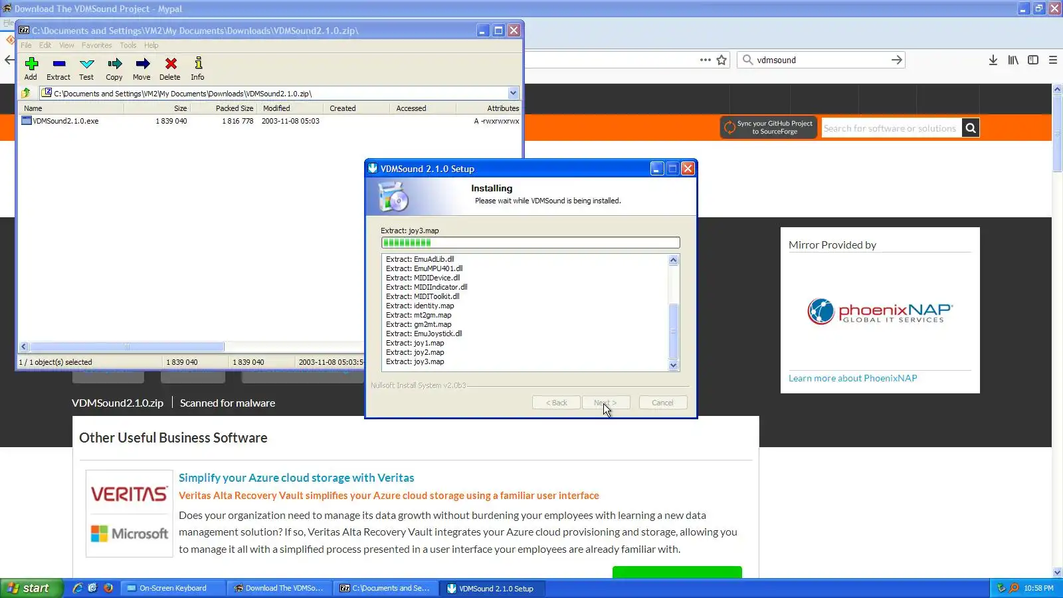The image size is (1063, 598).
Task: Toggle the browser sidebar icon
Action: coord(1033,60)
